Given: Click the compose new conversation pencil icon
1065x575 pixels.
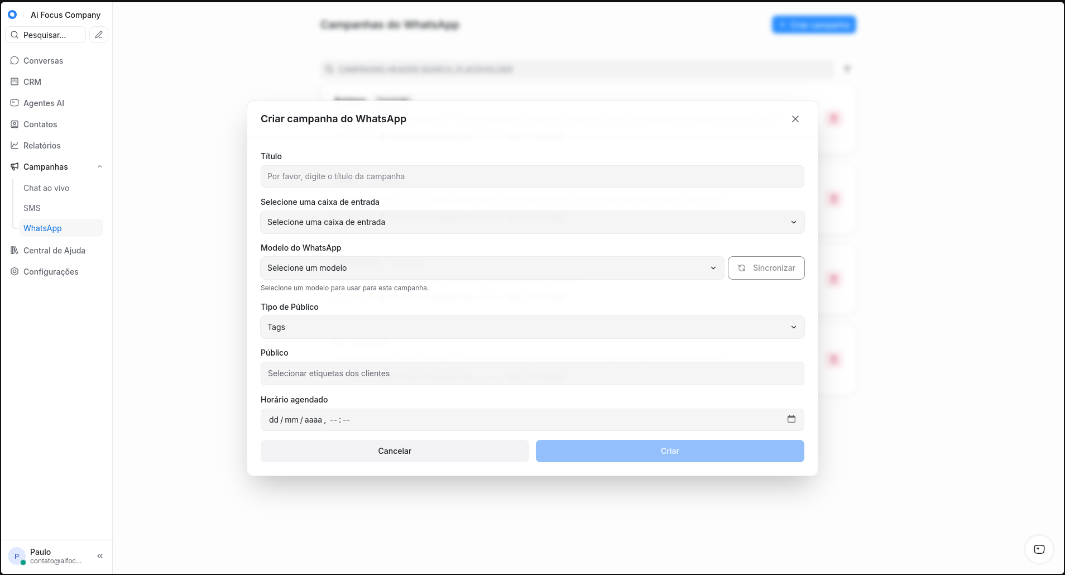Looking at the screenshot, I should tap(99, 35).
